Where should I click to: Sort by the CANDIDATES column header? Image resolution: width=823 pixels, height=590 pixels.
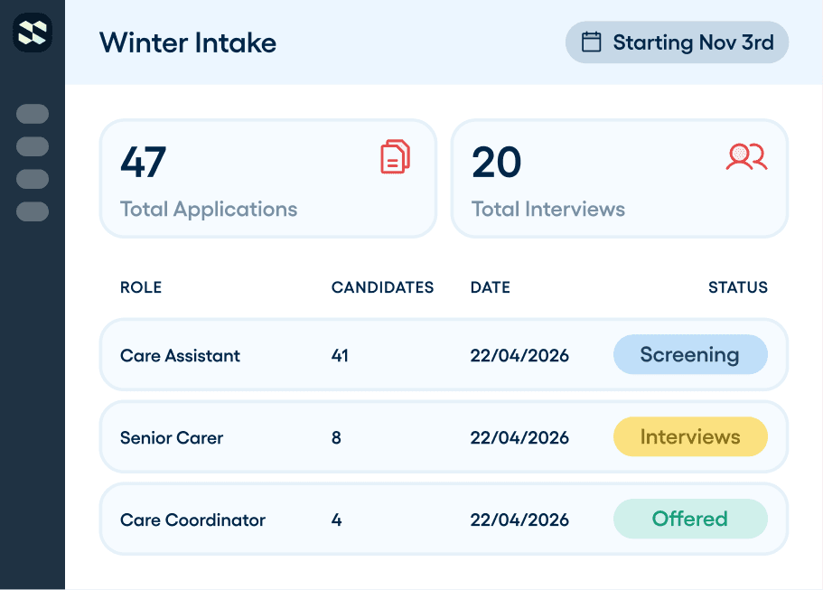pyautogui.click(x=382, y=287)
